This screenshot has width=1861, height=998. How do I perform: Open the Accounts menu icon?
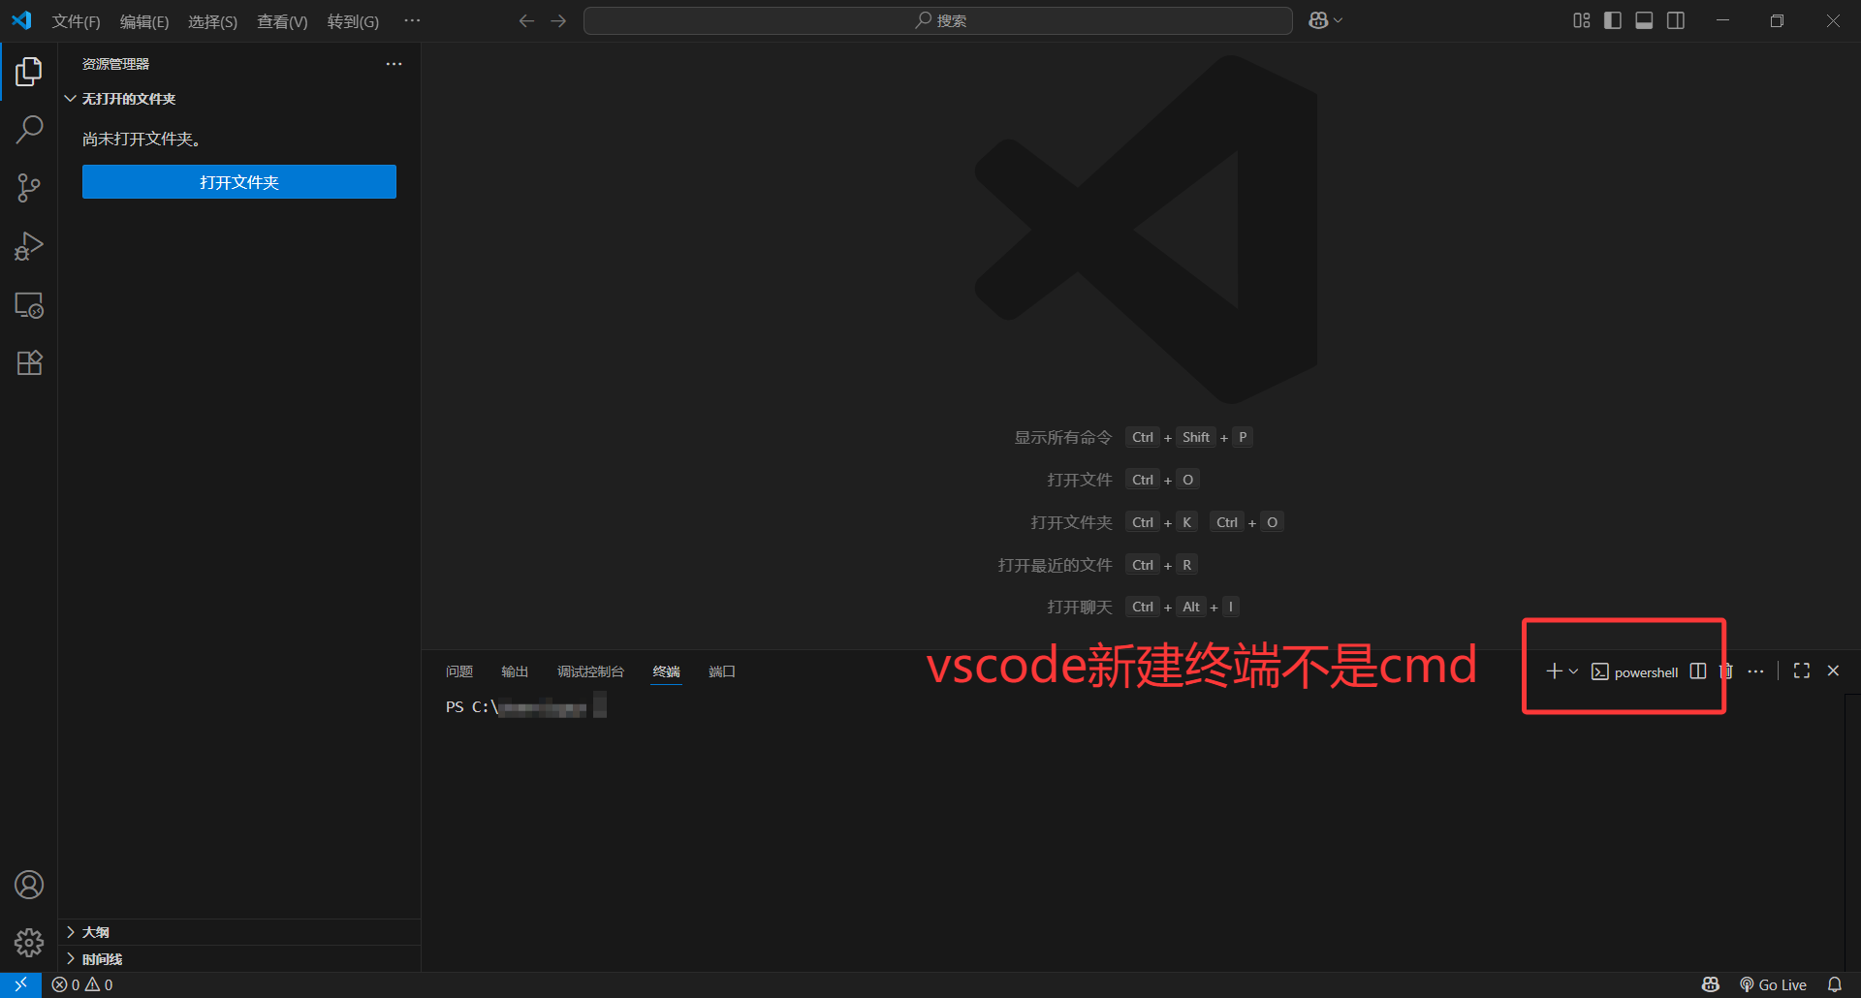point(29,885)
